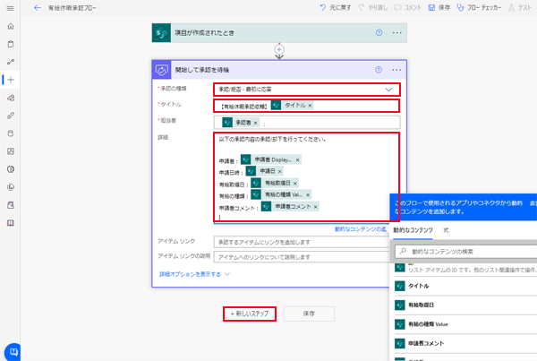Image resolution: width=537 pixels, height=361 pixels.
Task: Open フロー チェッカー in top bar
Action: (x=479, y=7)
